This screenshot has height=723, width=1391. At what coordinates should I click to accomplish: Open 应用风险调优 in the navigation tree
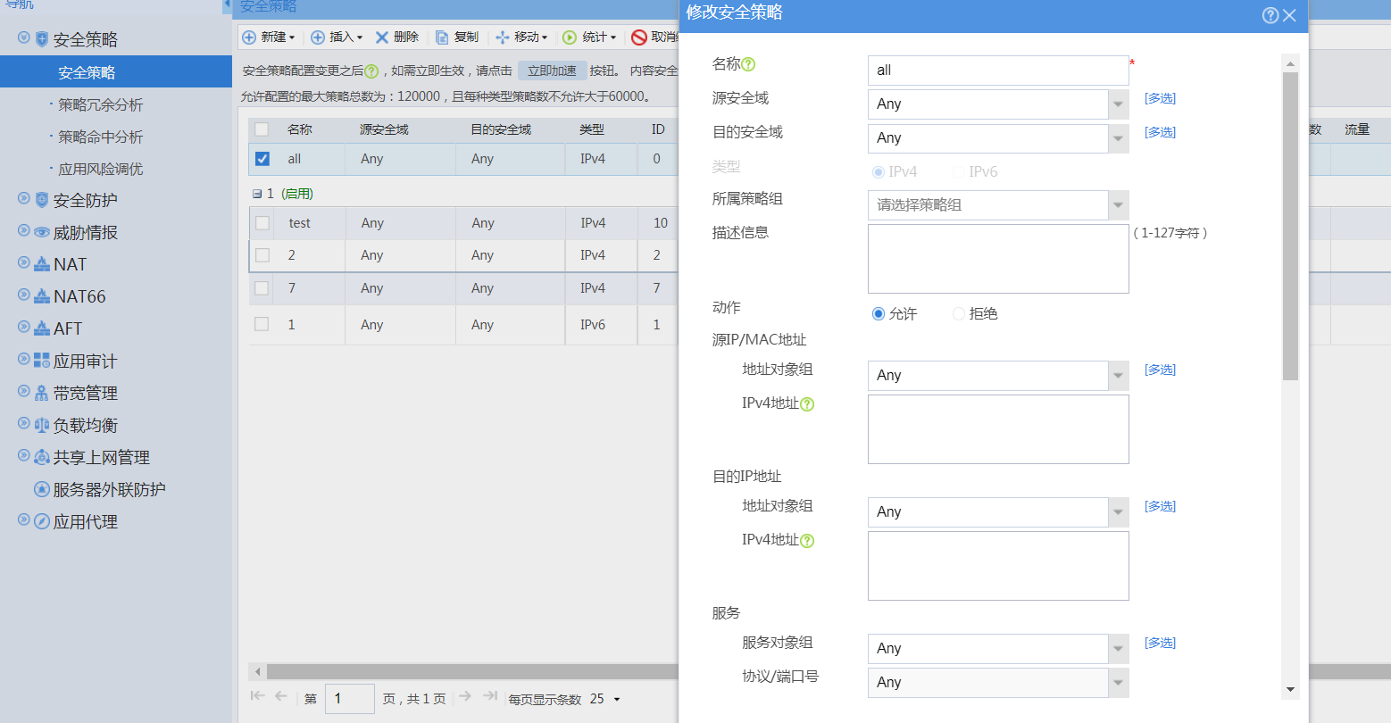coord(100,169)
